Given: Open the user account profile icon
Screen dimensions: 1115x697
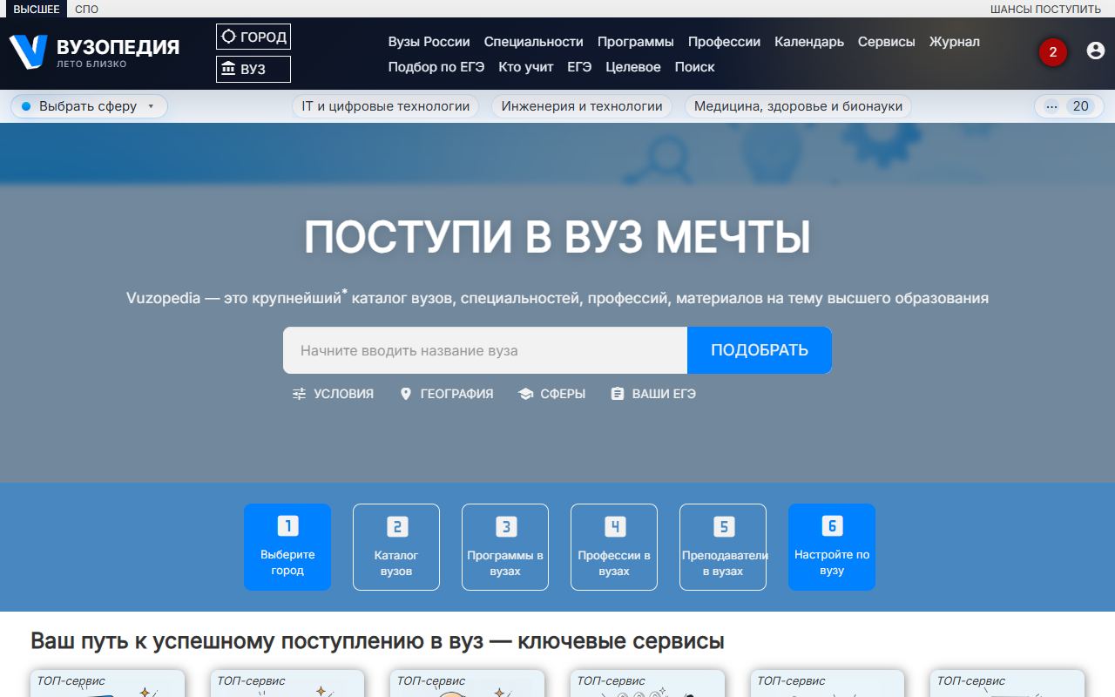Looking at the screenshot, I should (x=1096, y=51).
